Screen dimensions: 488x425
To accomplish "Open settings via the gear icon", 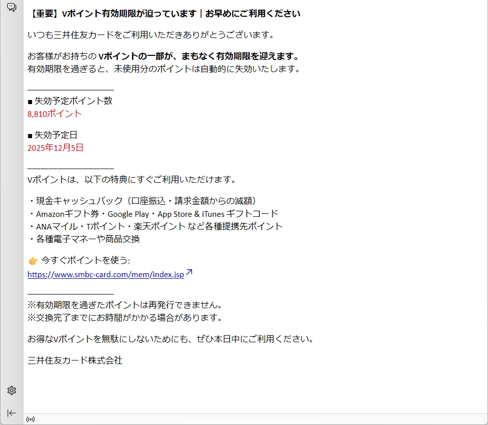I will pyautogui.click(x=11, y=390).
